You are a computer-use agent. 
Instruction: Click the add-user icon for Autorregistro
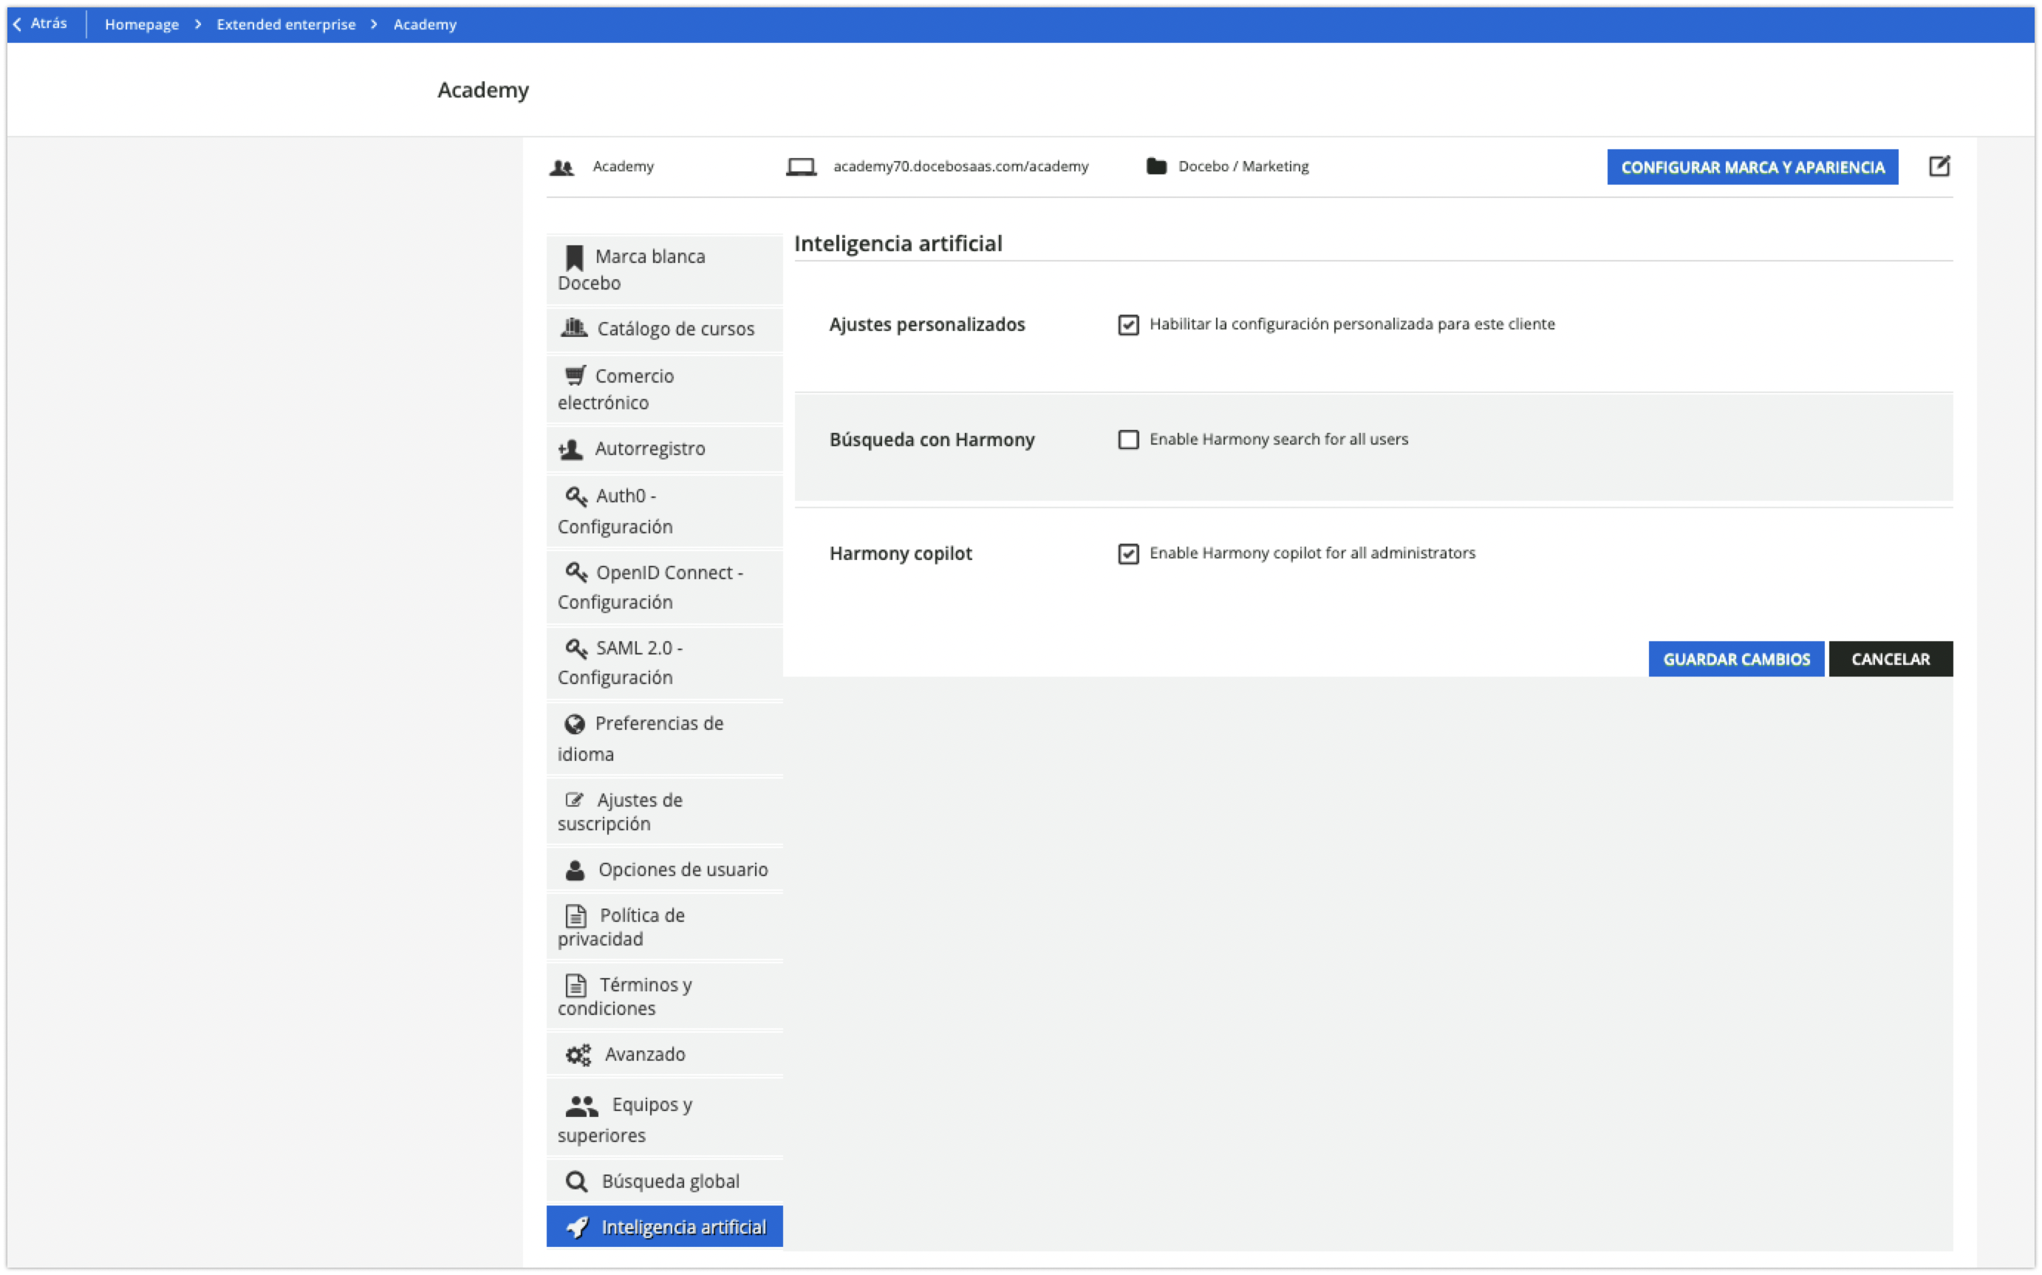572,448
